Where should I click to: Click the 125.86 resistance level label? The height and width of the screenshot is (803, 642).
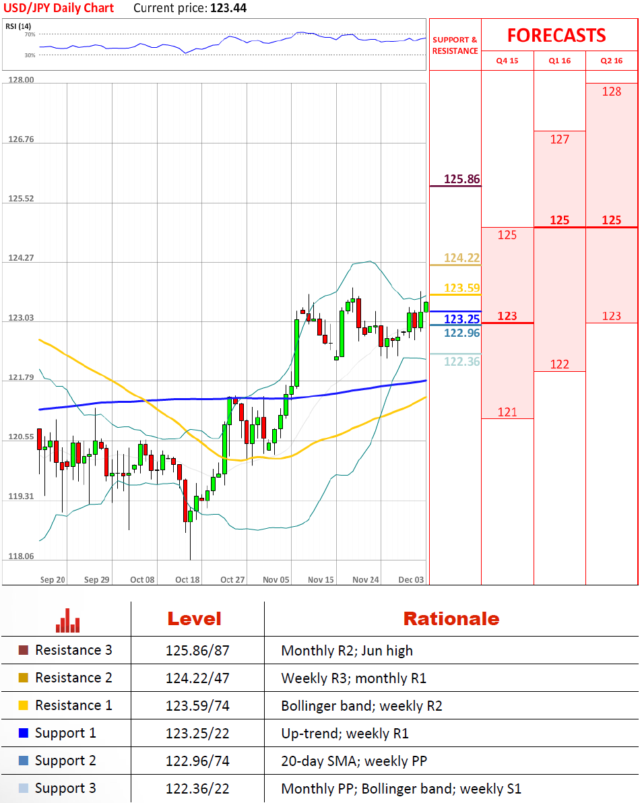tap(461, 179)
